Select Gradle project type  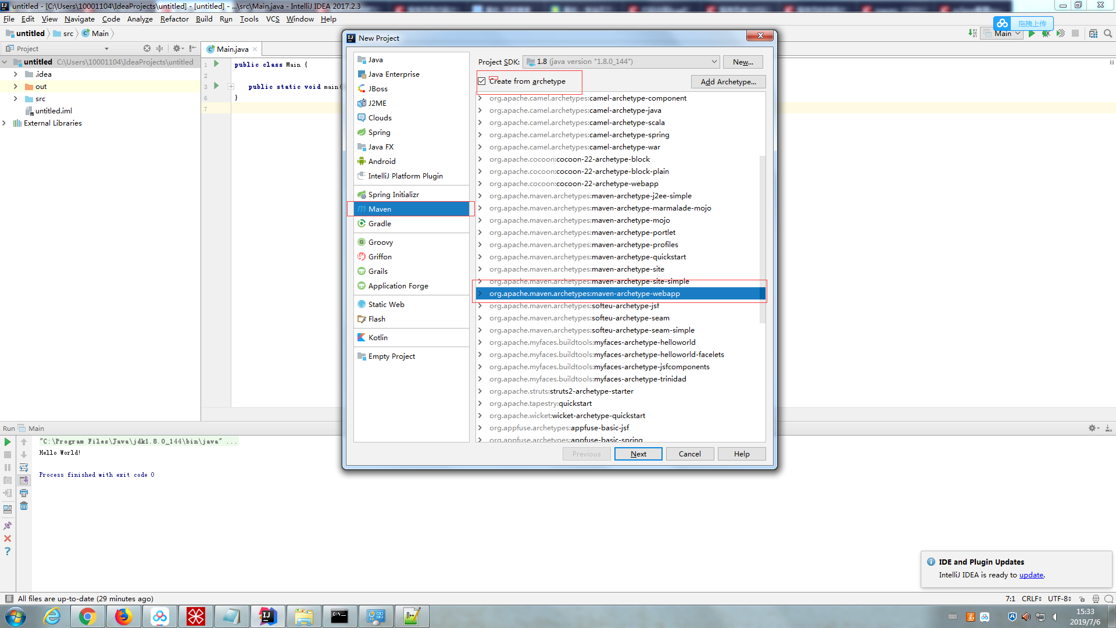pyautogui.click(x=379, y=224)
